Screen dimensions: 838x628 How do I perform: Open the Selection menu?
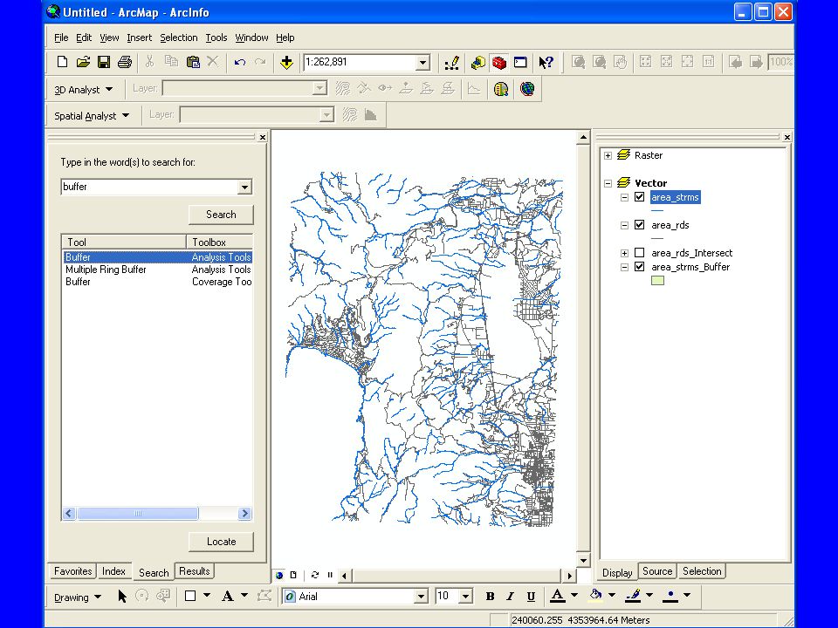click(x=178, y=38)
